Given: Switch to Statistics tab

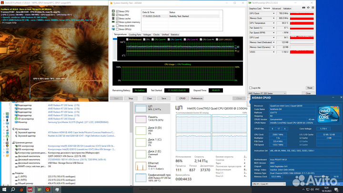Looking at the screenshot, I should 175,35.
